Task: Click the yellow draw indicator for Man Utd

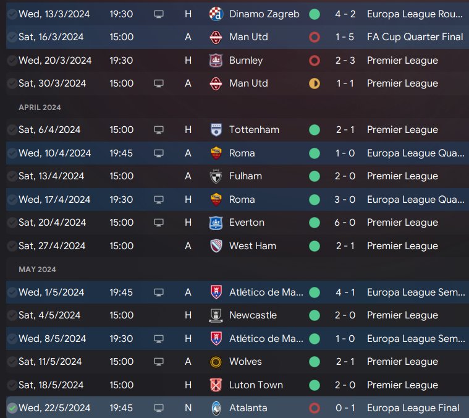Action: pos(315,83)
